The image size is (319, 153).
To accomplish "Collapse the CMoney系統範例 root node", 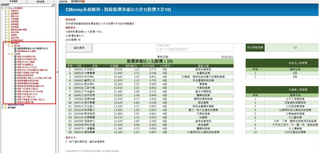I will (x=2, y=8).
